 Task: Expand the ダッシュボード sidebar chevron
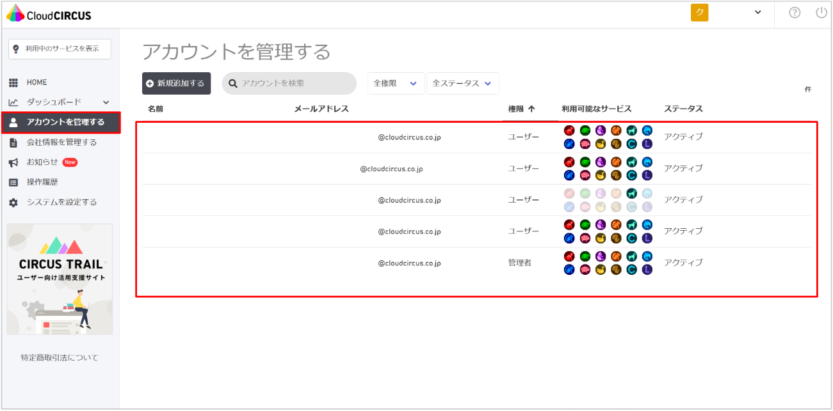(x=106, y=102)
